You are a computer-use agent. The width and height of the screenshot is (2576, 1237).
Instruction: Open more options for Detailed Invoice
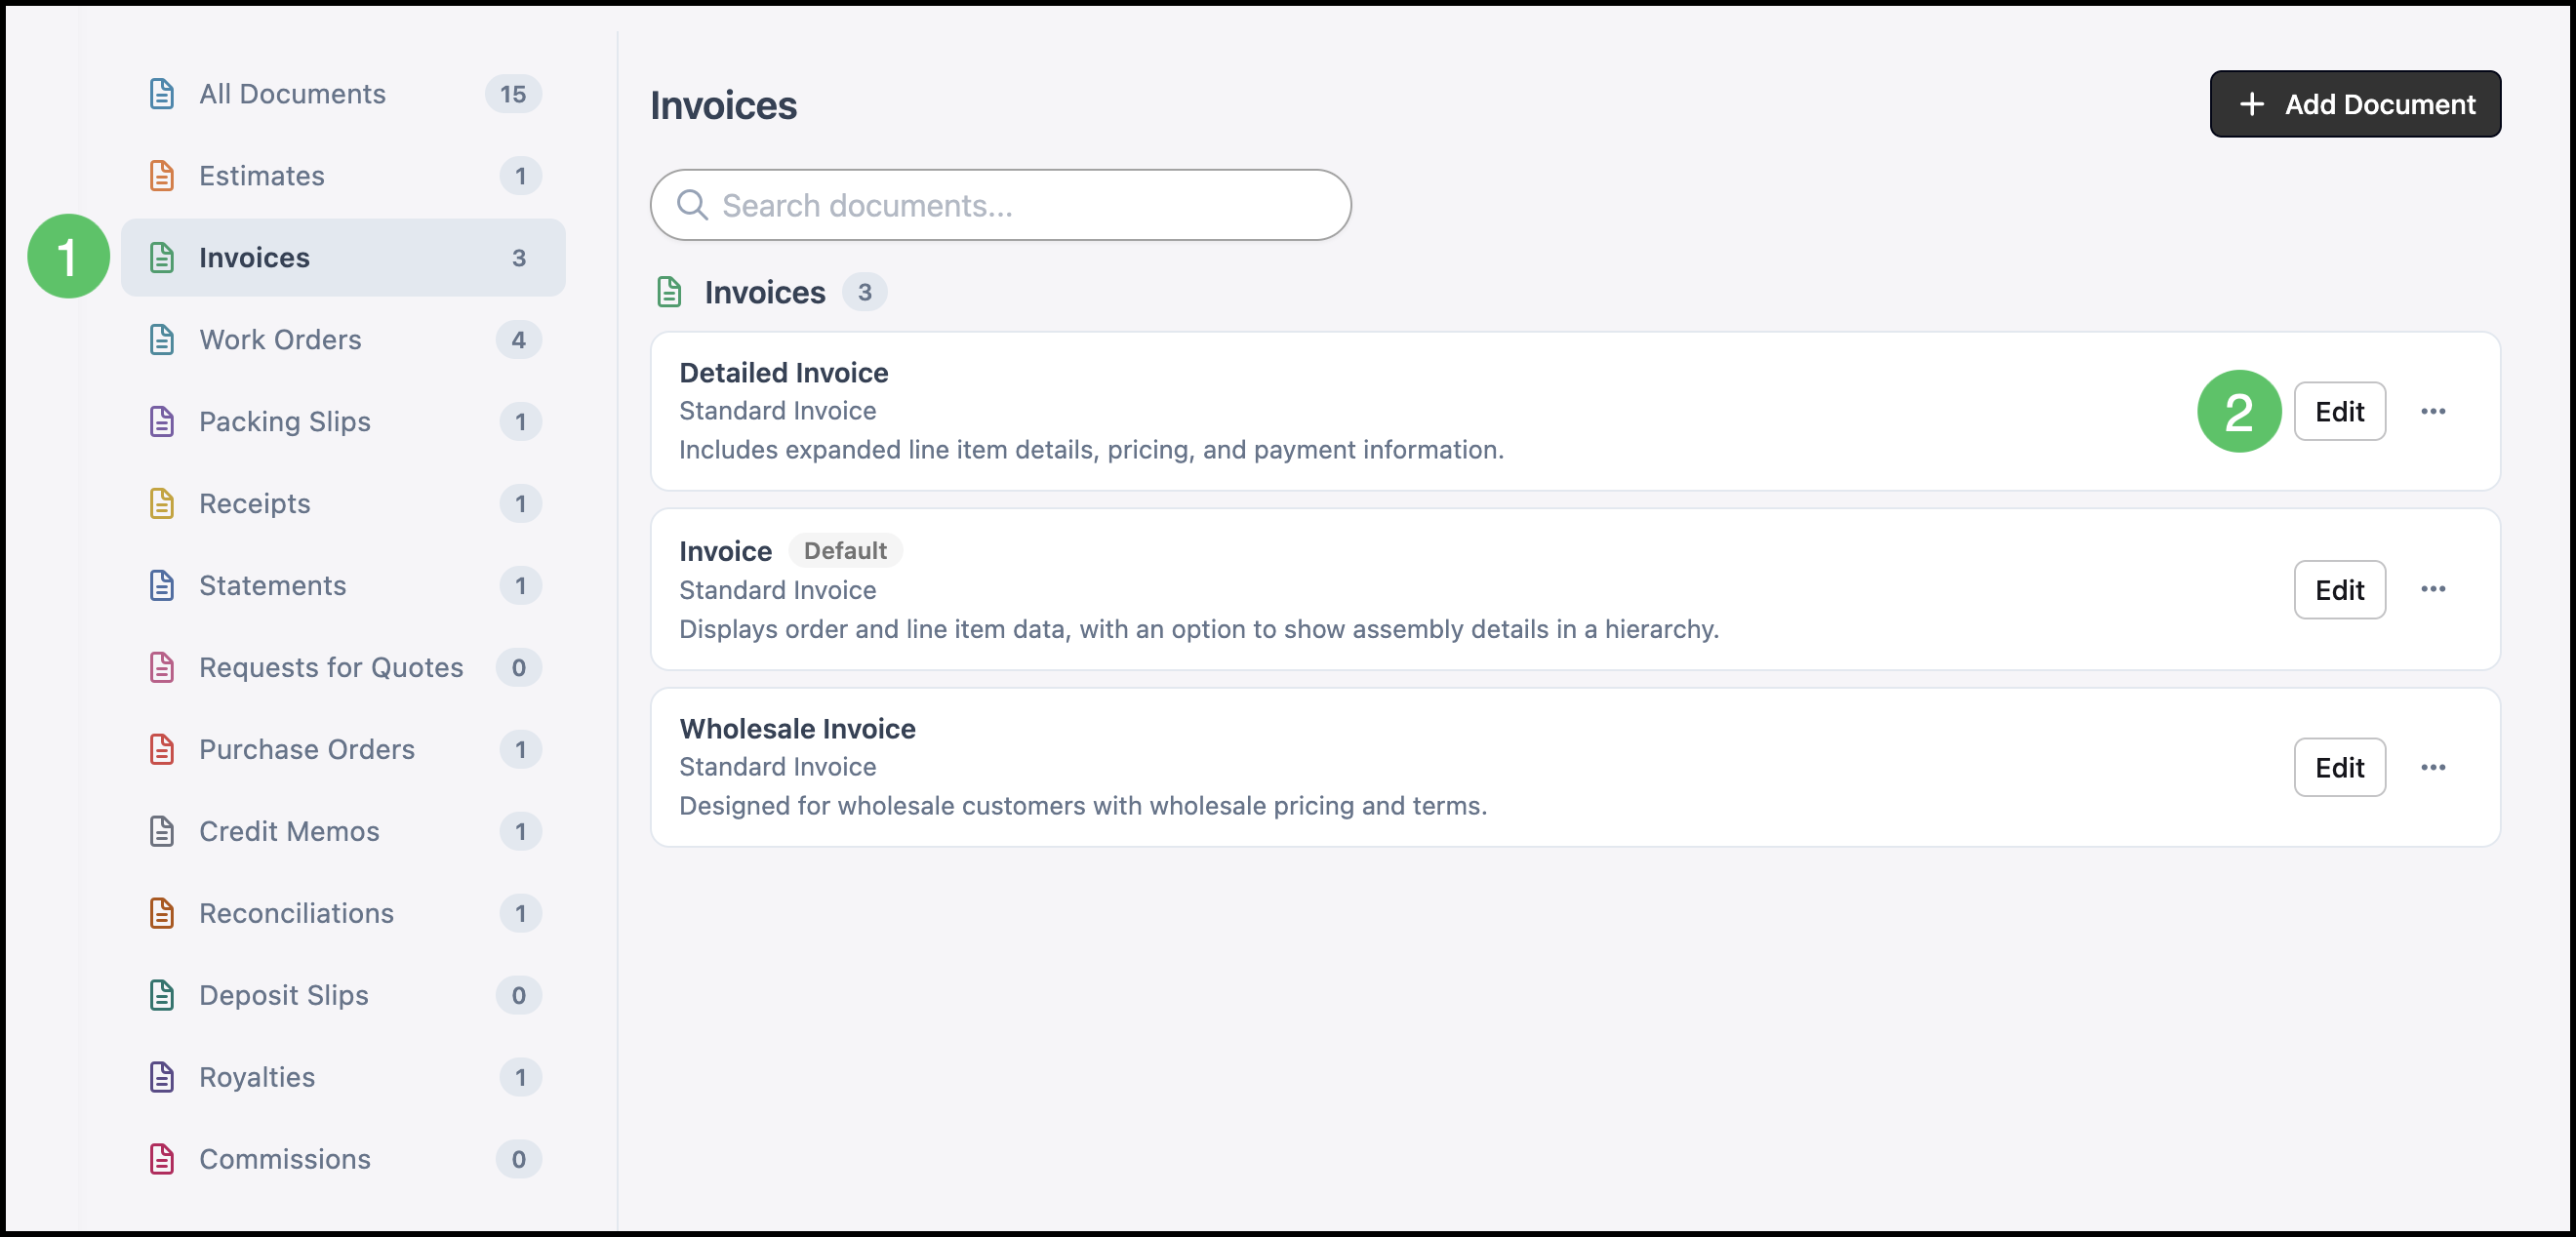tap(2433, 412)
